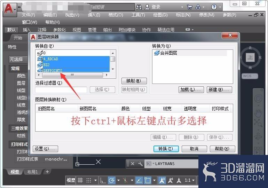Expand the snap mode dropdown arrow
This screenshot has height=188, width=268.
point(96,180)
